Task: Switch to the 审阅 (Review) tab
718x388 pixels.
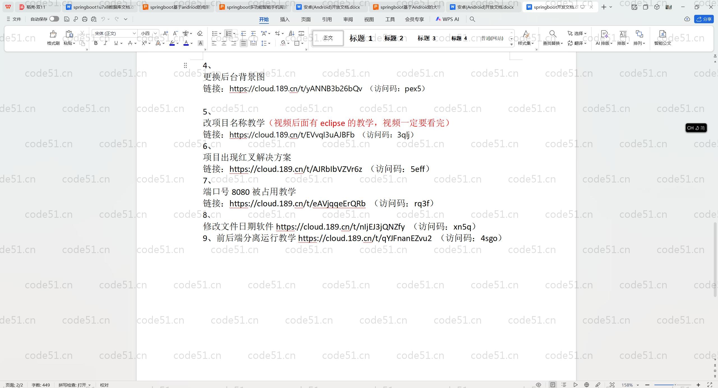Action: coord(348,19)
